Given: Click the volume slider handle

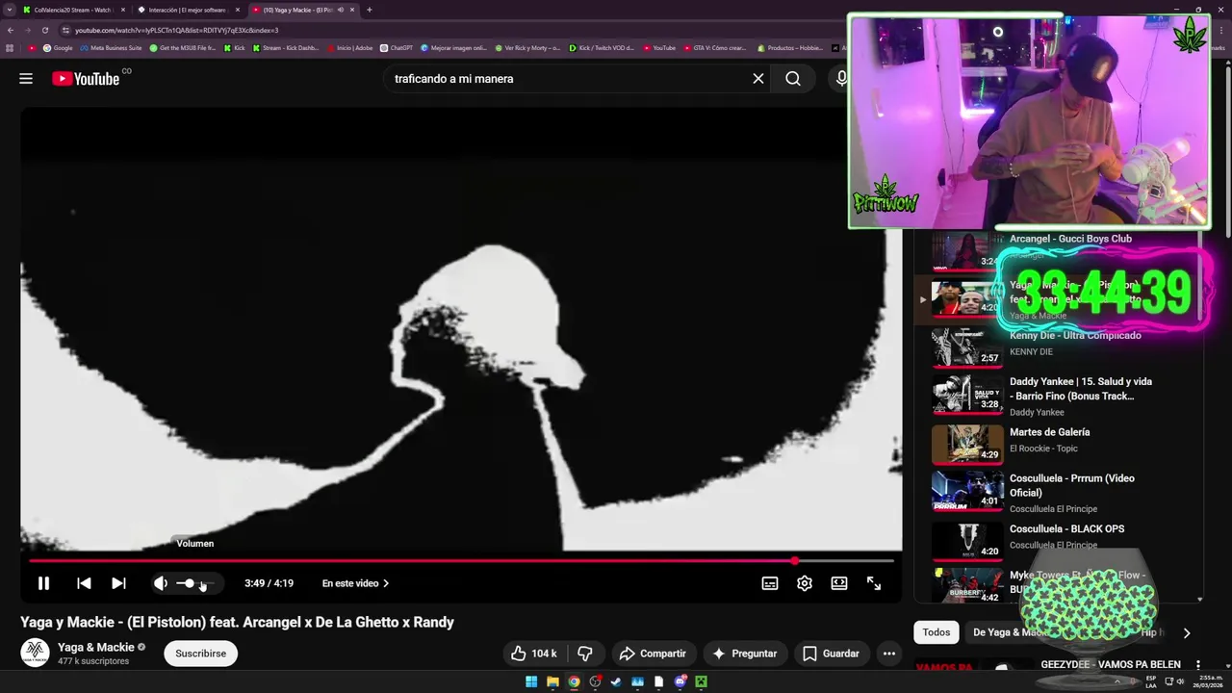Looking at the screenshot, I should pyautogui.click(x=189, y=583).
